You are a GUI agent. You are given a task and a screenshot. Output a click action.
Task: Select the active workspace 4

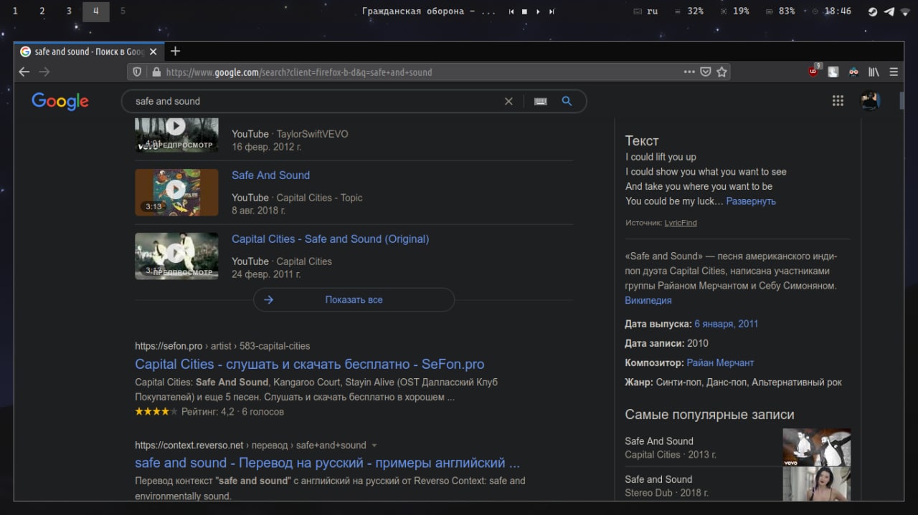tap(96, 11)
